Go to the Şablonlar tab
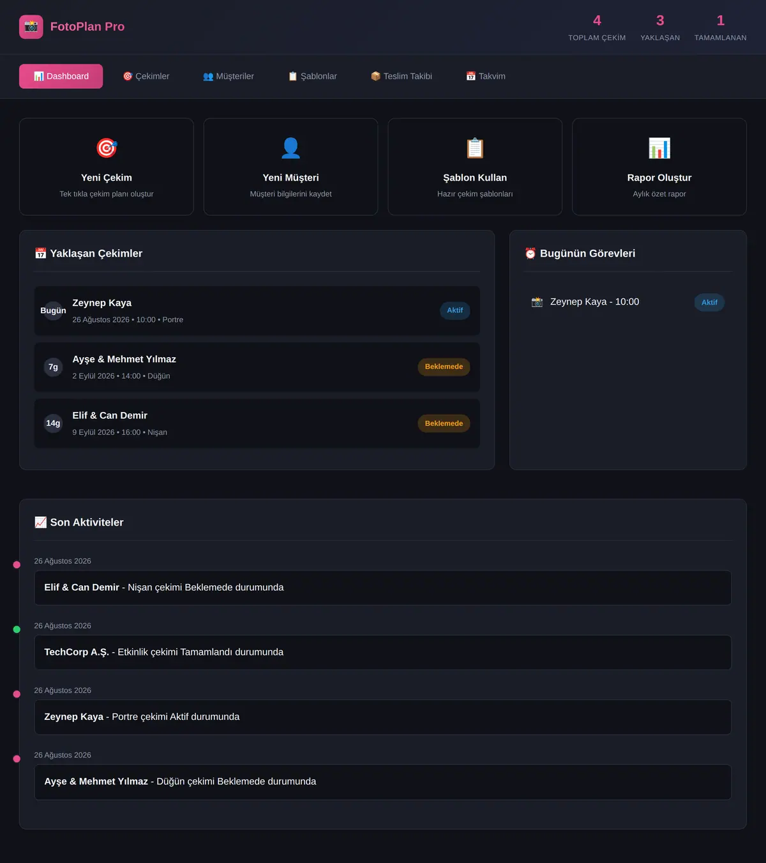This screenshot has height=863, width=766. [313, 76]
